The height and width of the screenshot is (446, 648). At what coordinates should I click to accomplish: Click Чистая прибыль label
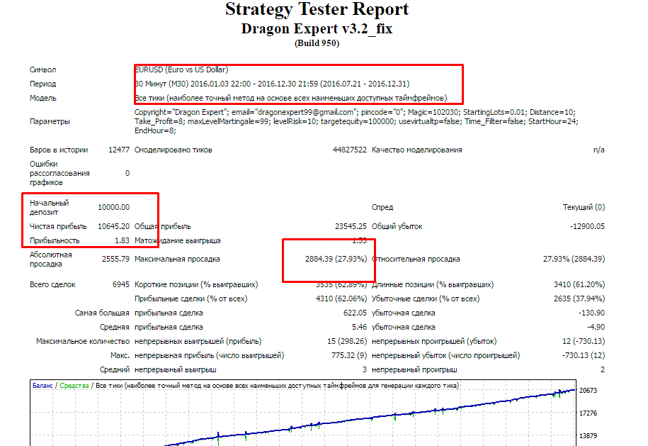pos(58,226)
